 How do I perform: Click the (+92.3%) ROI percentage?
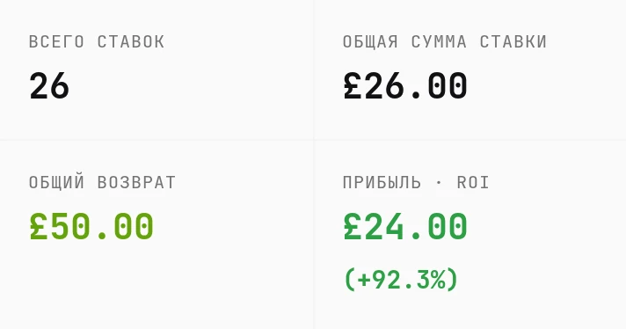coord(401,280)
